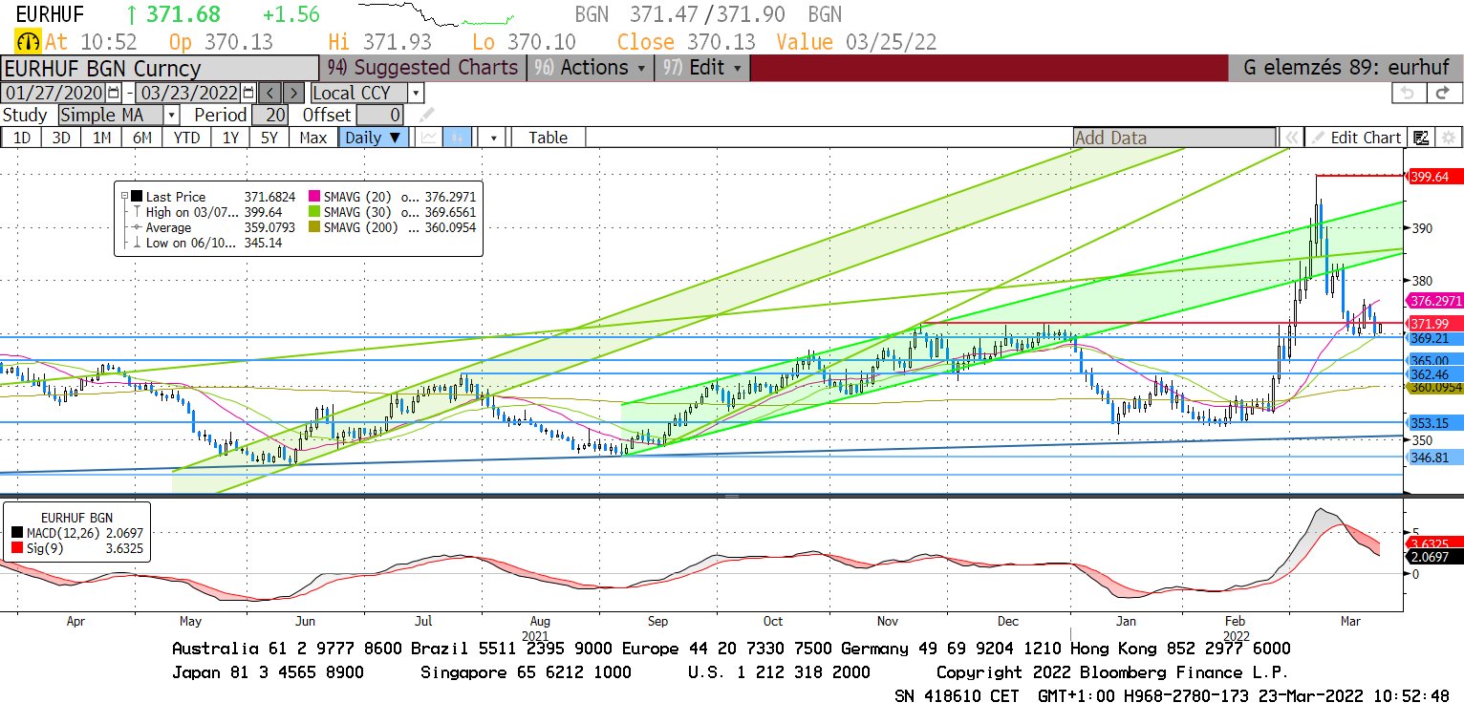The height and width of the screenshot is (724, 1464).
Task: Click the Last Price black color swatch
Action: tap(137, 197)
